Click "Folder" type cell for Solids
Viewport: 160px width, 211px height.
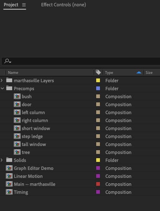(x=112, y=160)
